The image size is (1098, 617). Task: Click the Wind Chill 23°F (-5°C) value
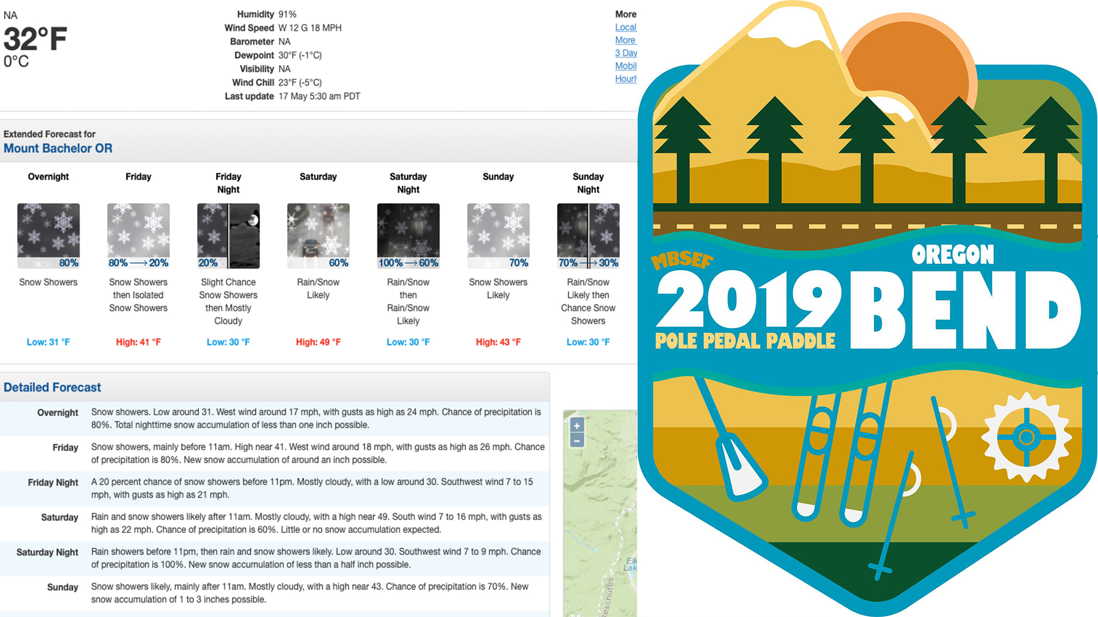point(300,83)
